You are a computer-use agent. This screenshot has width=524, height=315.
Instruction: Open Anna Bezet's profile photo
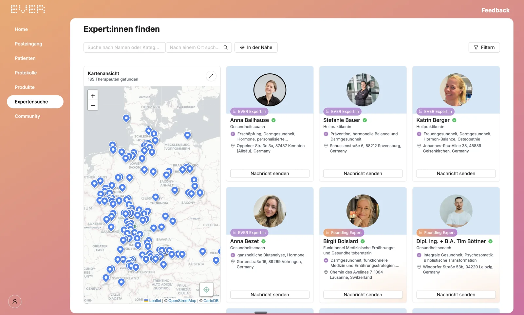point(270,211)
